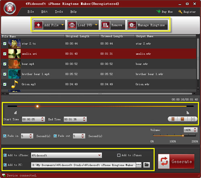201x178 pixels.
Task: Click the File Name column header
Action: coord(33,36)
